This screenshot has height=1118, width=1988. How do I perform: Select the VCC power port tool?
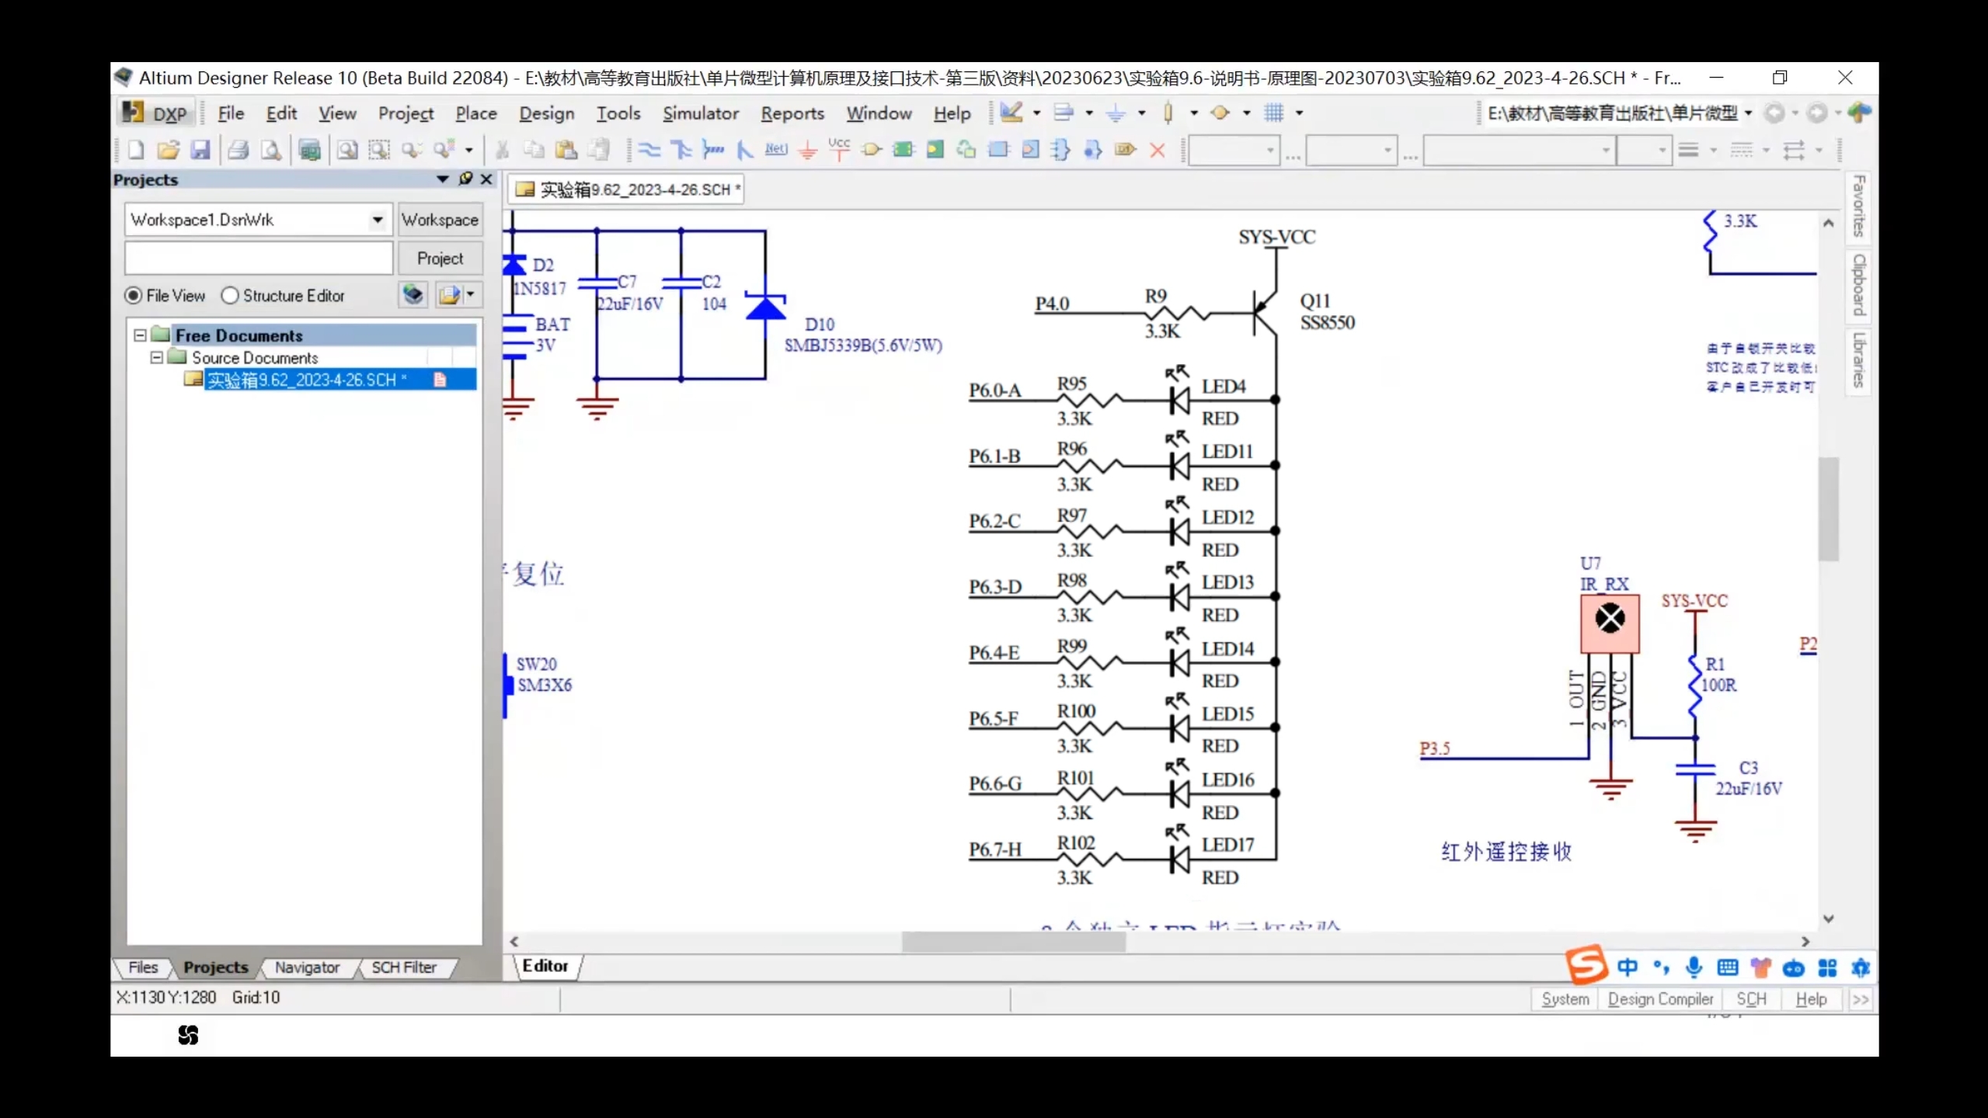[x=840, y=150]
